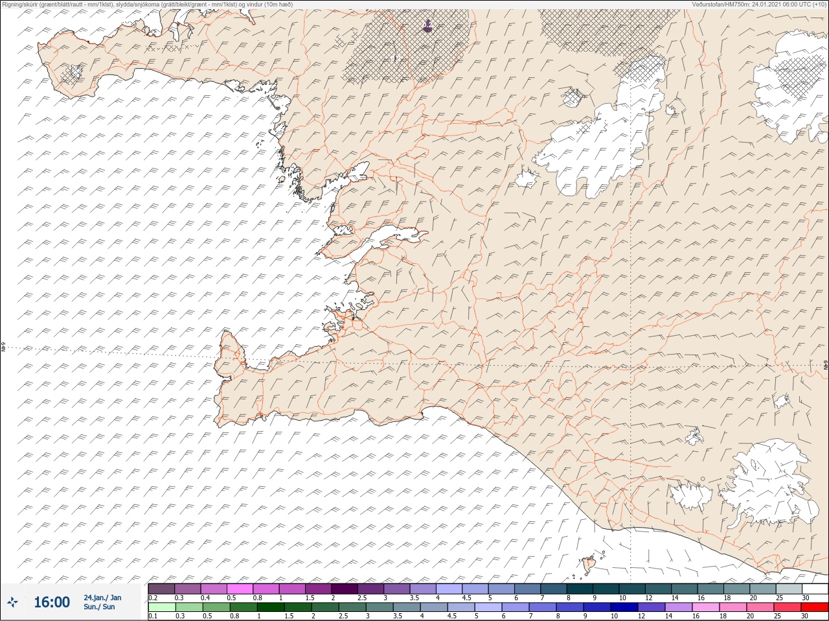Click the hatched snow patch on the western peninsula

[72, 74]
